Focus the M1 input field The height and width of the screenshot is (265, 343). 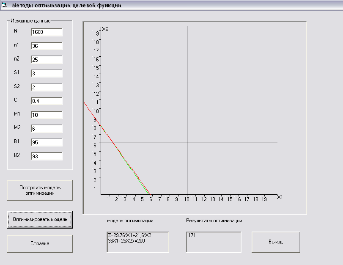(47, 115)
